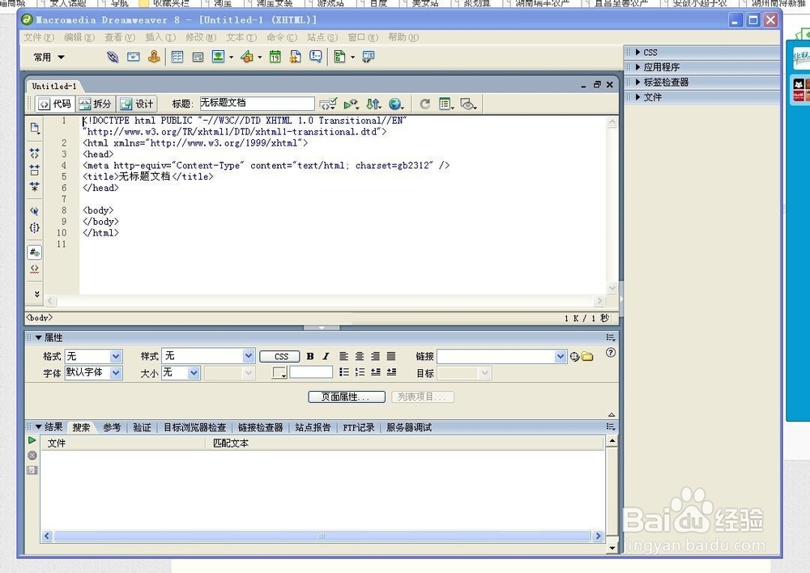The image size is (810, 573).
Task: Collapse selection in coding toolbar
Action: pyautogui.click(x=35, y=170)
